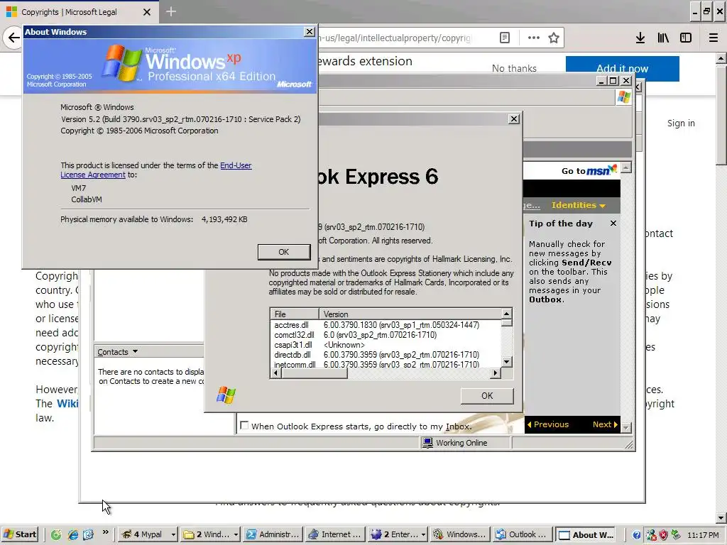
Task: Click No thanks on extension banner
Action: click(x=514, y=69)
